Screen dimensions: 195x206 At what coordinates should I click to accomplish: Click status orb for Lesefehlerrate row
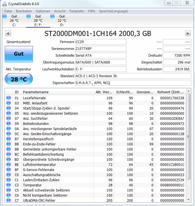pos(9,98)
